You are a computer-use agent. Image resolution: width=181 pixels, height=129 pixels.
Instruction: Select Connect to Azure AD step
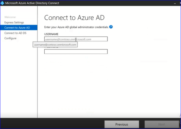click(19, 28)
